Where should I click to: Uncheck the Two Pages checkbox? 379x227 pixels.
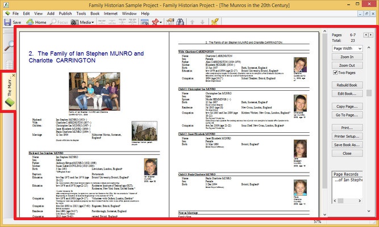click(334, 73)
